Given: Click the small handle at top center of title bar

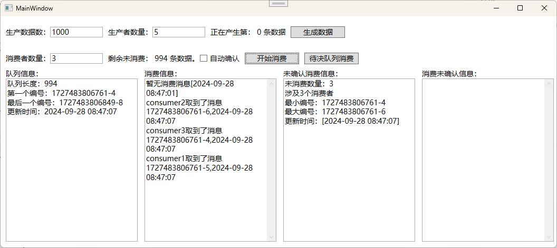Looking at the screenshot, I should [278, 4].
